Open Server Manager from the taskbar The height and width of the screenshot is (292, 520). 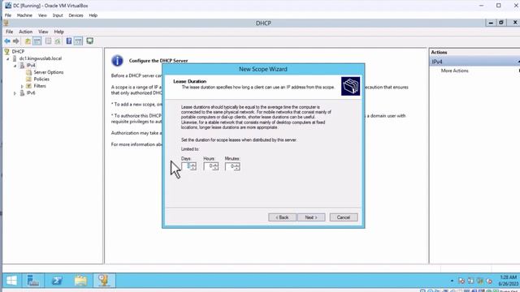coord(32,281)
